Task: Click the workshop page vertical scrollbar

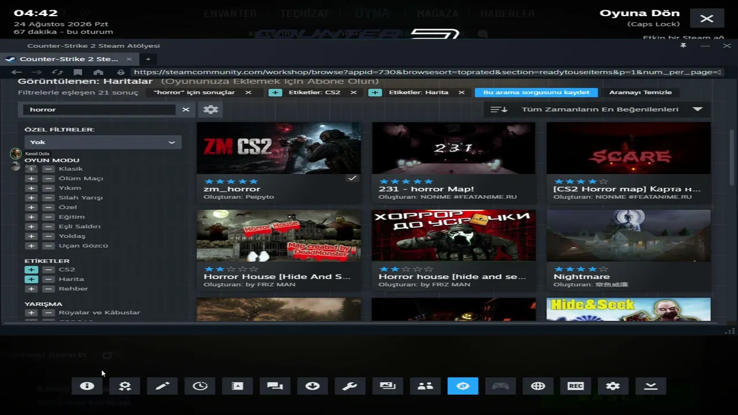Action: click(x=732, y=157)
